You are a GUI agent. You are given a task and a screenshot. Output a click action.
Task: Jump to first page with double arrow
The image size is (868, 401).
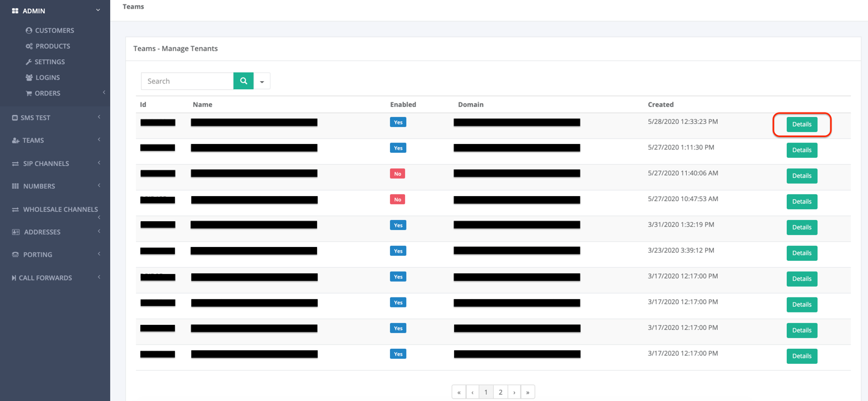pos(459,392)
